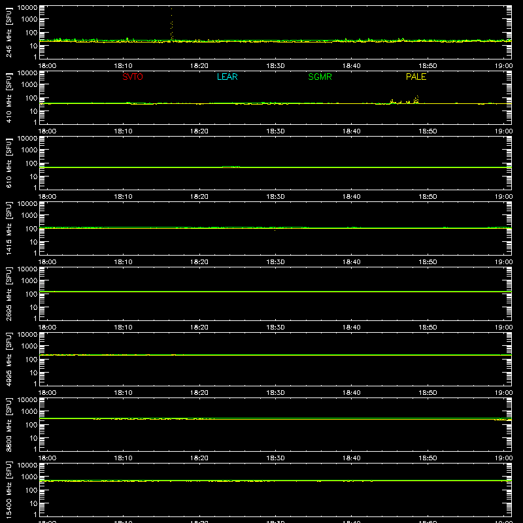Select the 1415 MHz [SFU] axis title

pos(9,228)
